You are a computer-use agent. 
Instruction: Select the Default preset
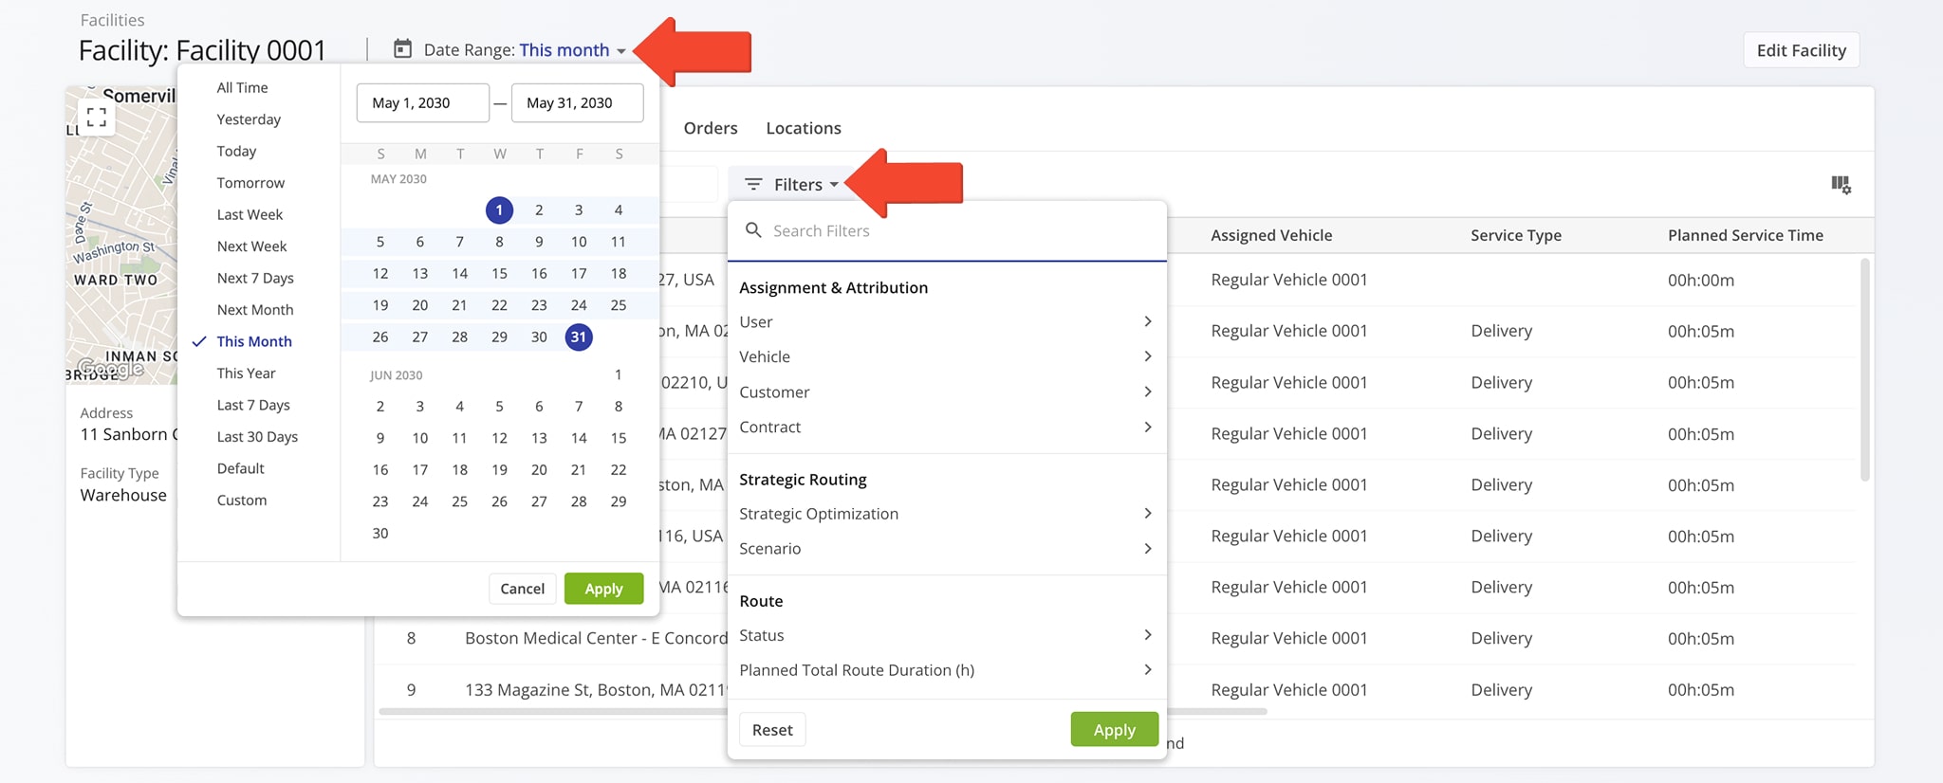click(x=240, y=468)
